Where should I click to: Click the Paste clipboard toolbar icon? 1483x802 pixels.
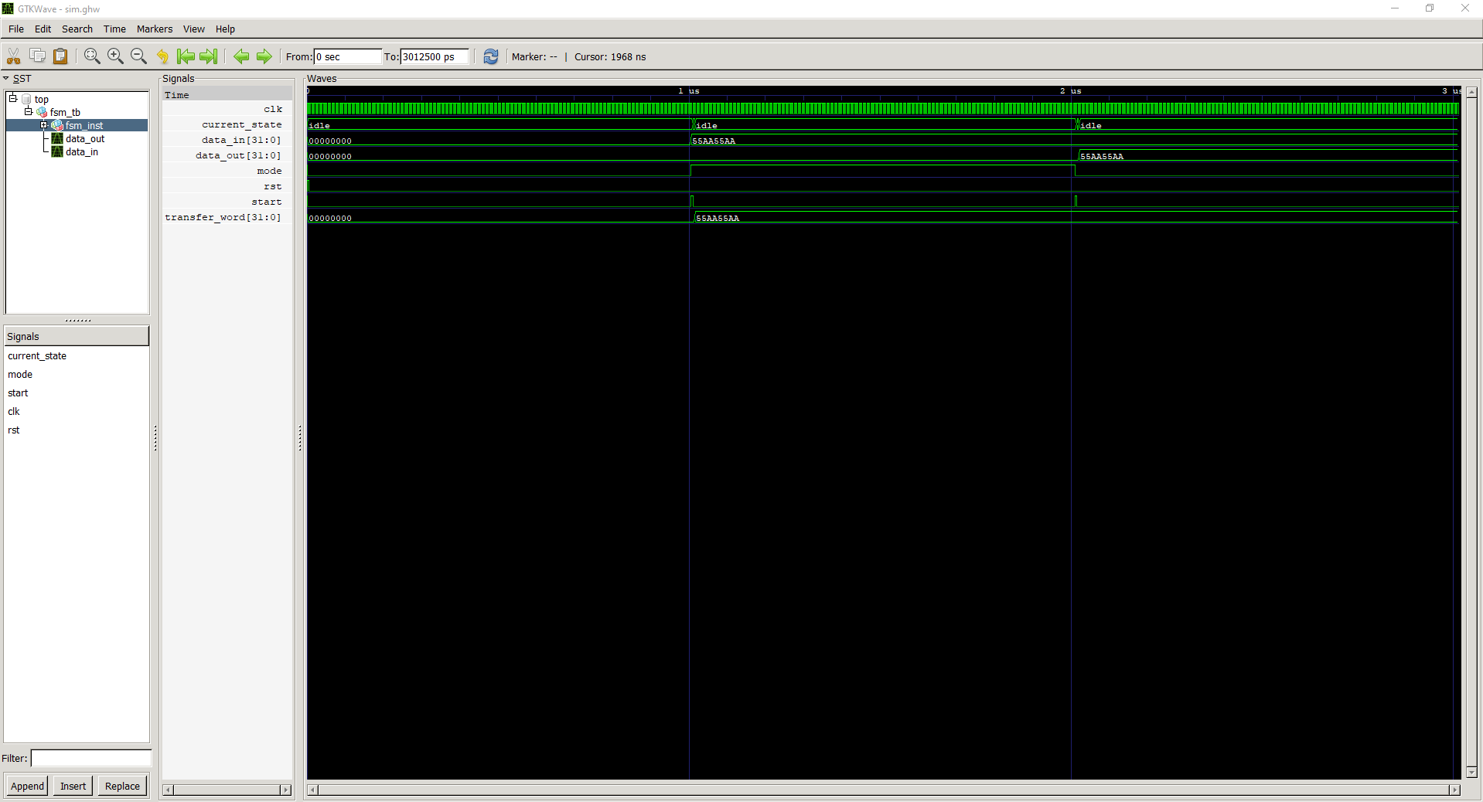60,56
